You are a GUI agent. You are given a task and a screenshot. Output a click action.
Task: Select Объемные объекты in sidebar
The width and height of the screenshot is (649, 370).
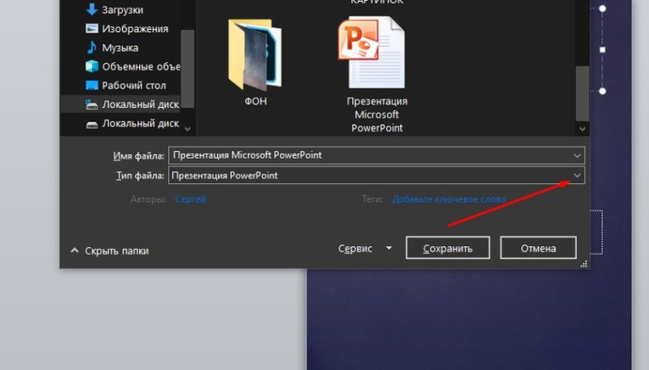(x=141, y=67)
